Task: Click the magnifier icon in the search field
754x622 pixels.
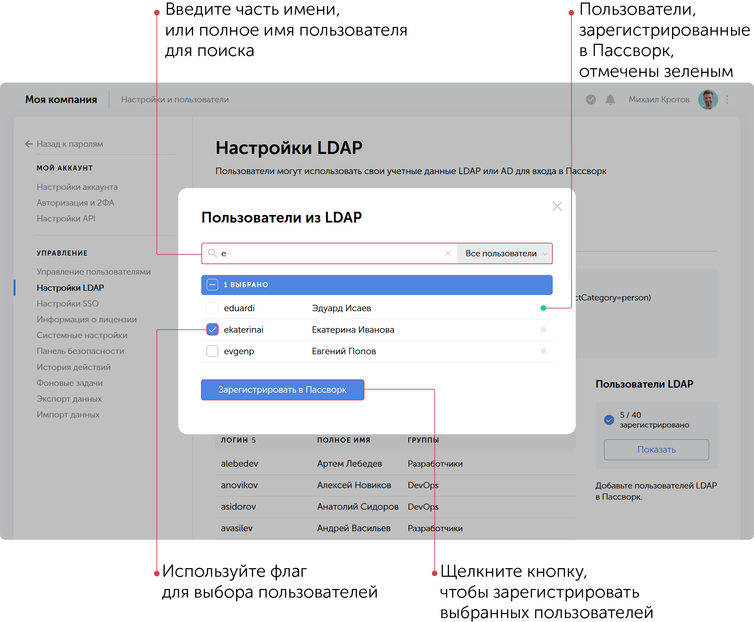Action: tap(213, 253)
